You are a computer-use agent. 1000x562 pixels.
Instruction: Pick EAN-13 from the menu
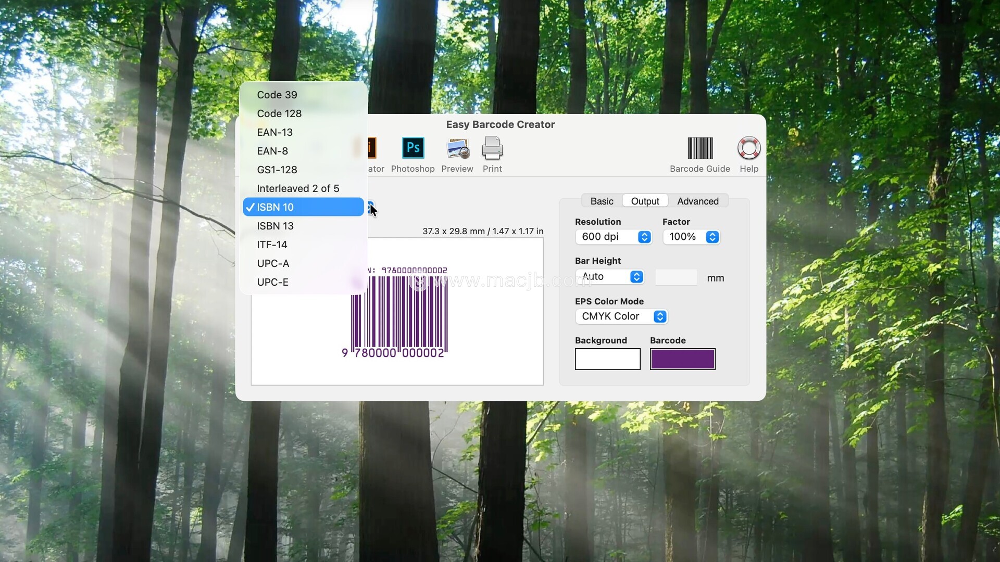[x=274, y=132]
